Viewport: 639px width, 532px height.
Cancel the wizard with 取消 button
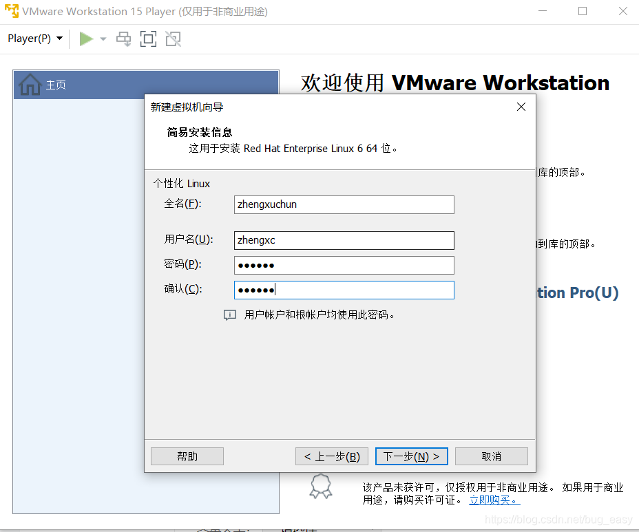click(492, 456)
